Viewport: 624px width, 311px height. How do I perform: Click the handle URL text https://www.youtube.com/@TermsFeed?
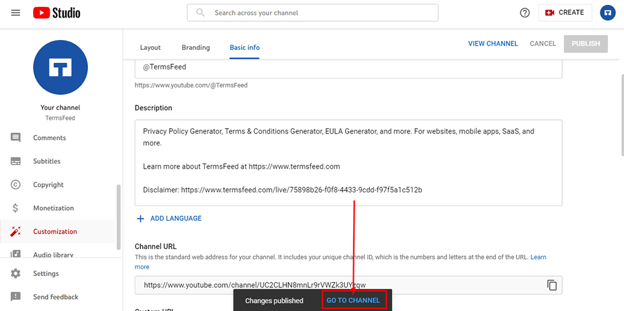(x=191, y=85)
